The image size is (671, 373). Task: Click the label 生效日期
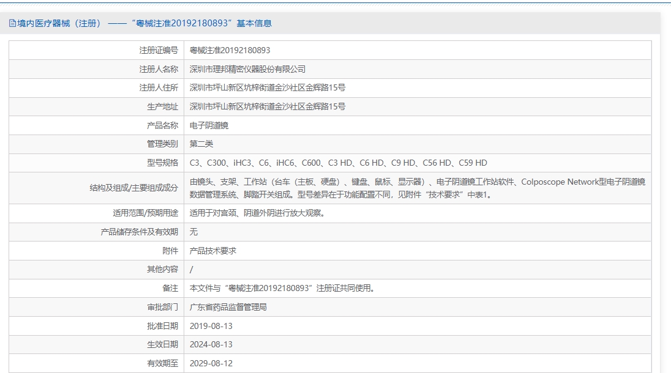[x=162, y=344]
